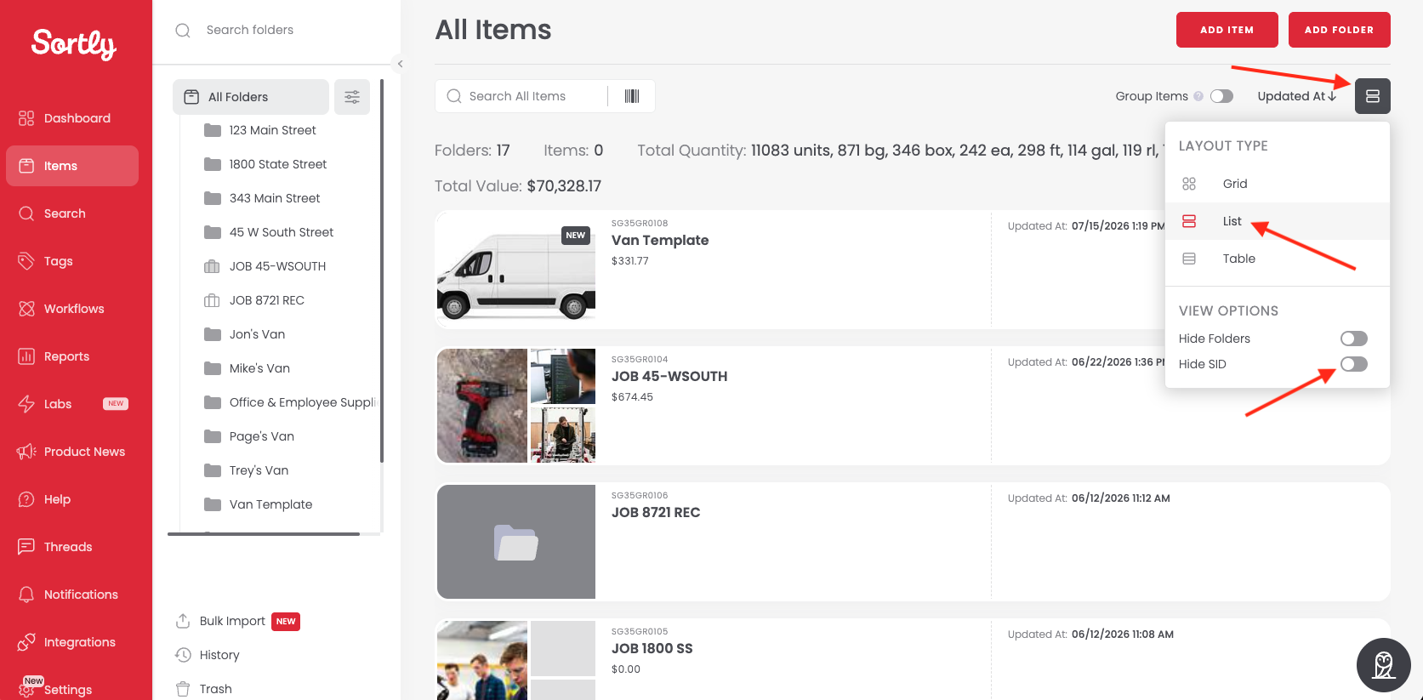Screen dimensions: 1423x700
Task: Toggle the Hide SID switch
Action: [x=1354, y=364]
